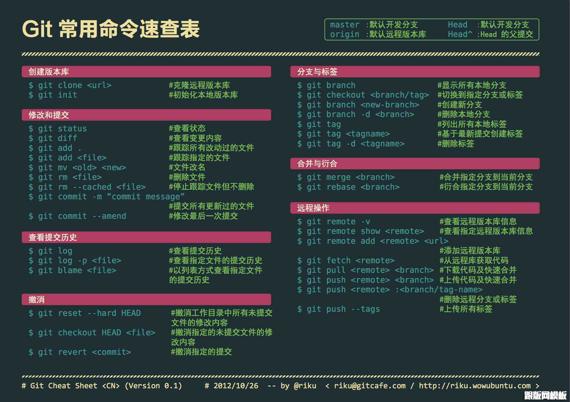Click the 'git merge <branch>' command
570x402 pixels.
click(346, 177)
